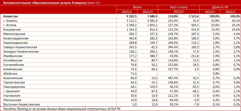This screenshot has width=241, height=111.
Task: Select Улытауская growth value 212,1%
Action: click(173, 96)
